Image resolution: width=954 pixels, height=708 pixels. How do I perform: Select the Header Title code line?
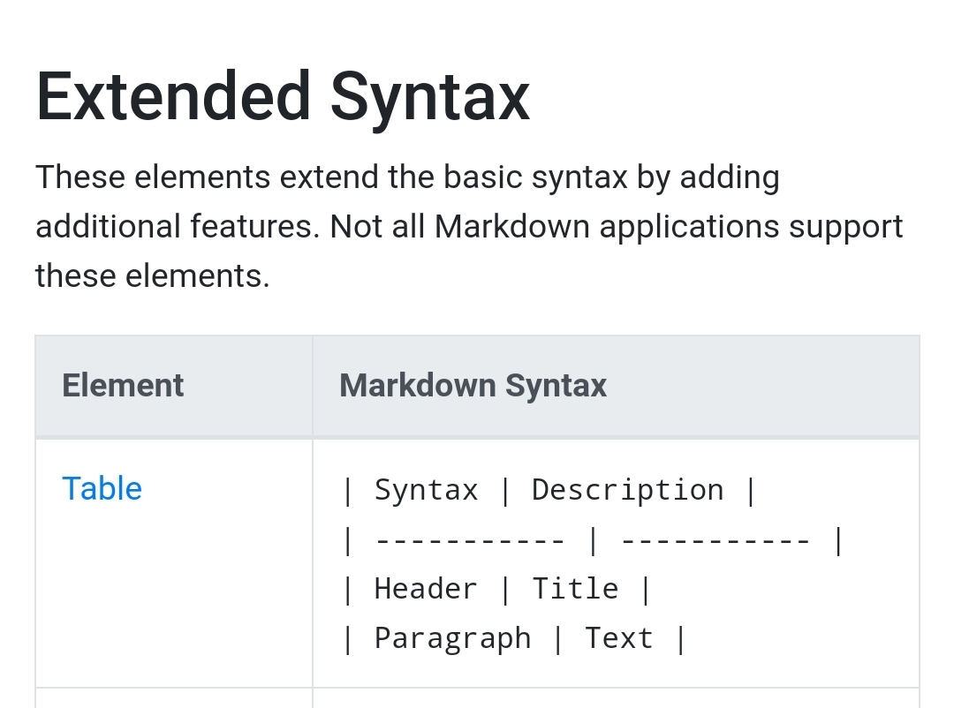click(496, 588)
